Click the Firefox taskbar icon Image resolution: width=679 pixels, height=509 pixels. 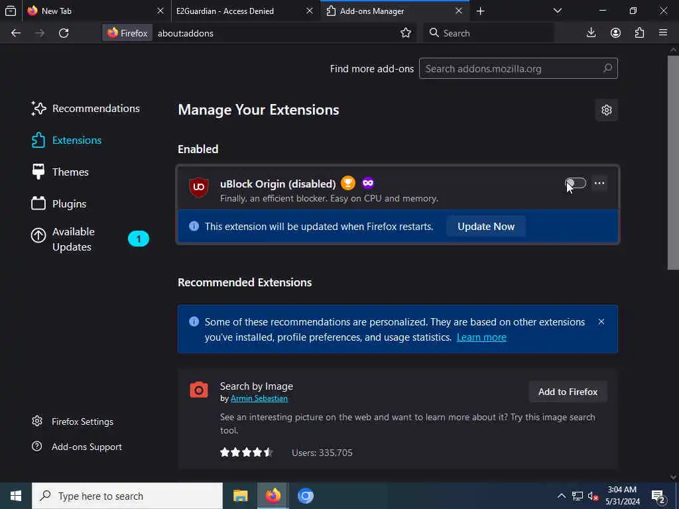pyautogui.click(x=273, y=496)
